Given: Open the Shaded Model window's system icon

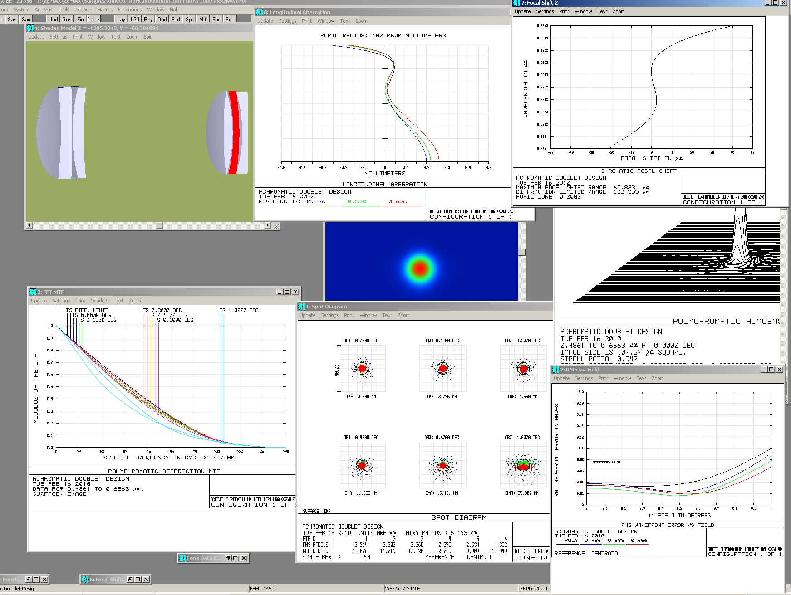Looking at the screenshot, I should point(30,28).
